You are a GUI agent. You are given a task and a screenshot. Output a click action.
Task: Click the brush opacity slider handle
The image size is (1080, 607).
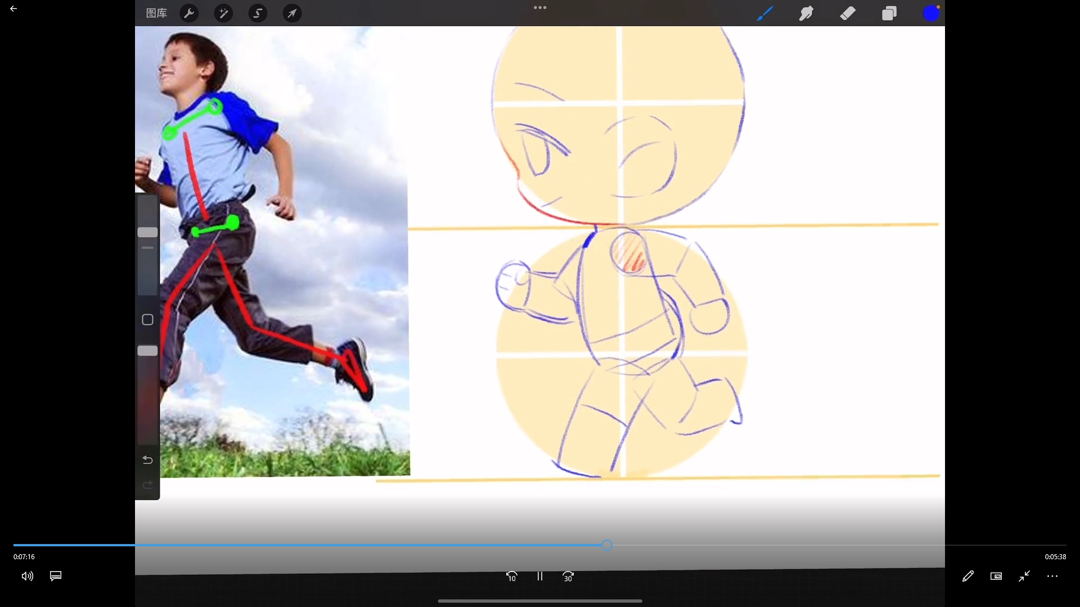point(147,351)
